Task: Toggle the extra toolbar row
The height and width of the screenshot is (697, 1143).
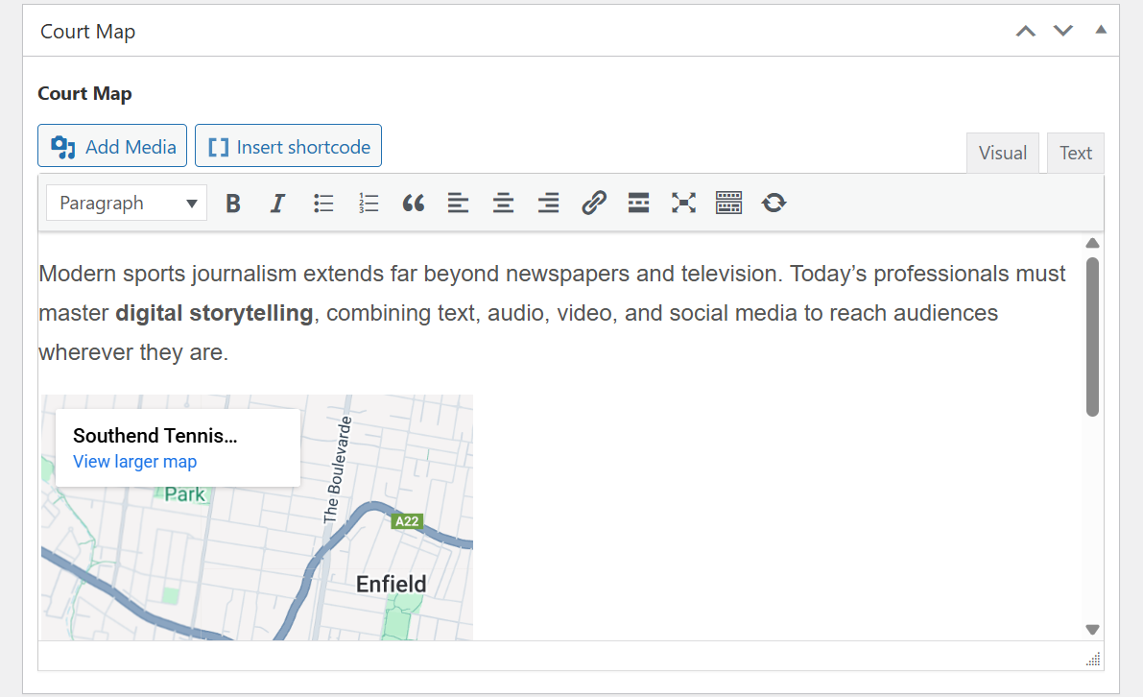Action: [x=728, y=204]
